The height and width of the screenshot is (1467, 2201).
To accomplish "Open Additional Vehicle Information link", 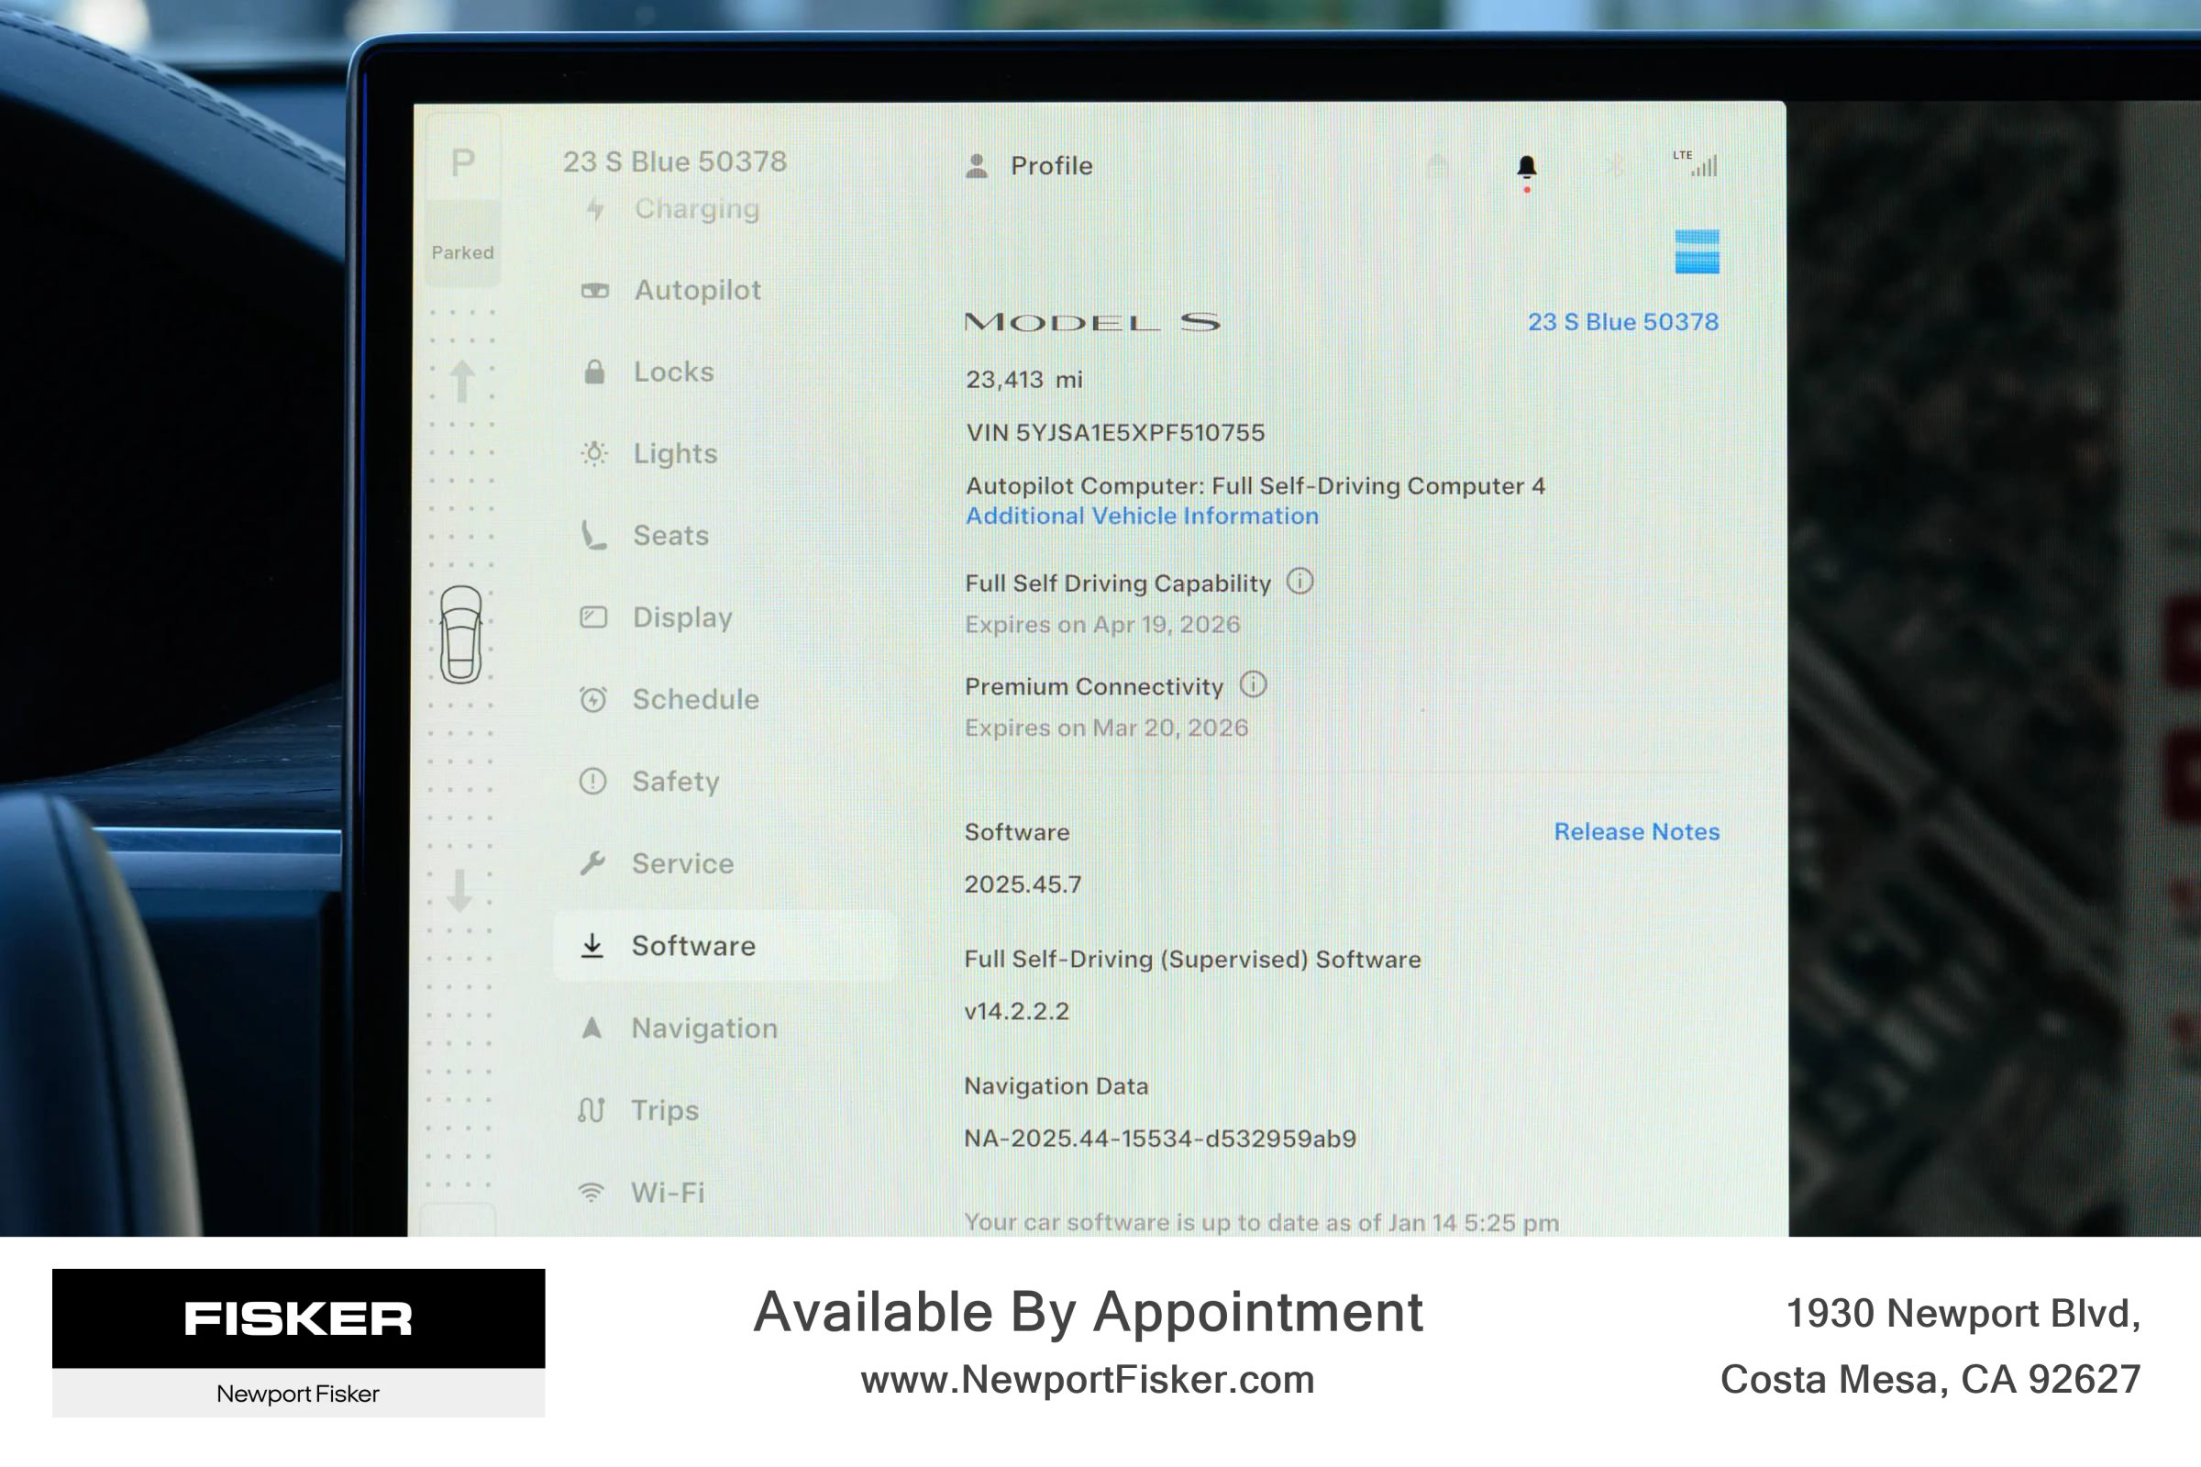I will click(x=1142, y=517).
